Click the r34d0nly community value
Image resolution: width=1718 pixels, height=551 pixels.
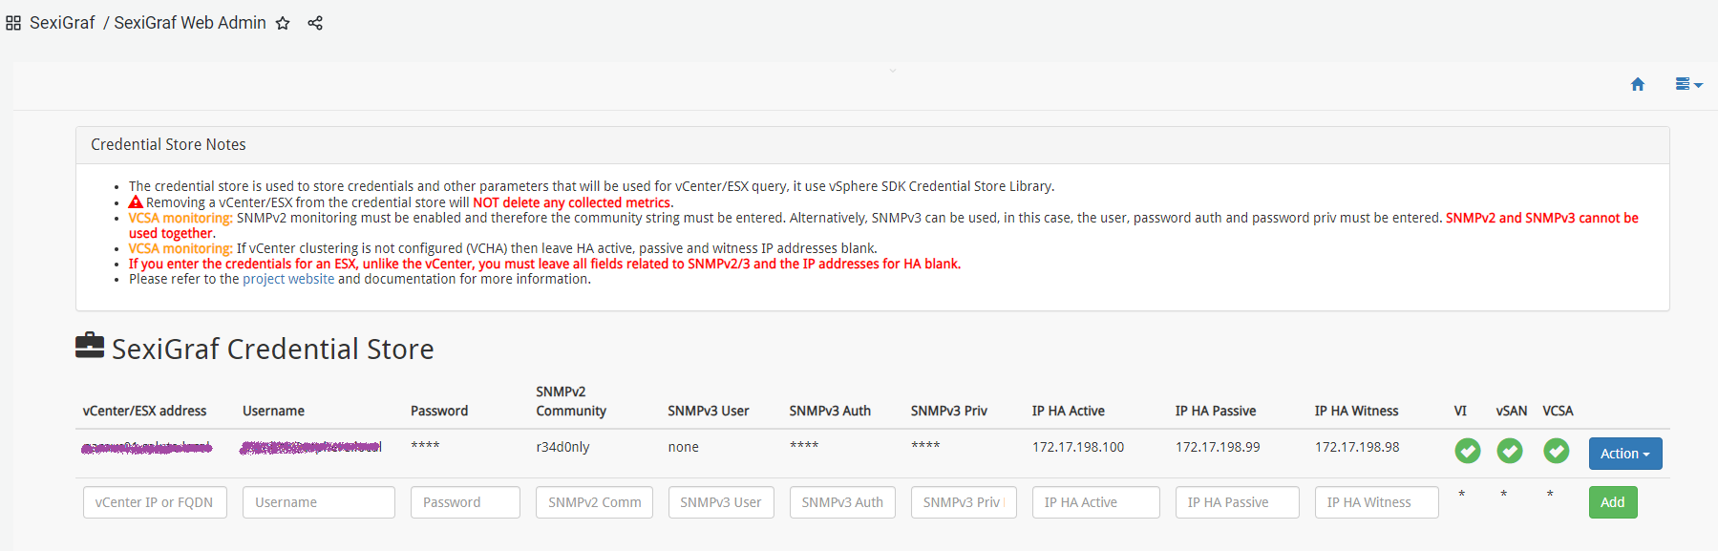click(x=562, y=447)
